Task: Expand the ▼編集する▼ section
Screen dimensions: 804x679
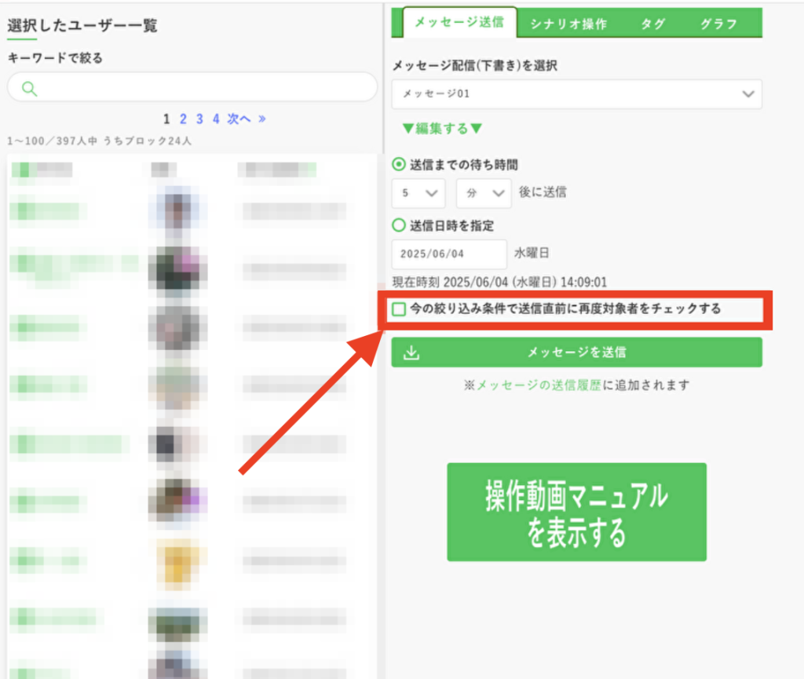Action: tap(442, 128)
